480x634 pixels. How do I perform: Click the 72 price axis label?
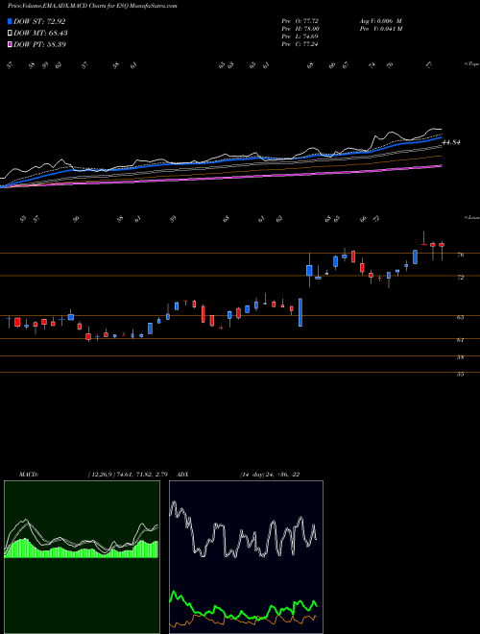click(x=460, y=278)
